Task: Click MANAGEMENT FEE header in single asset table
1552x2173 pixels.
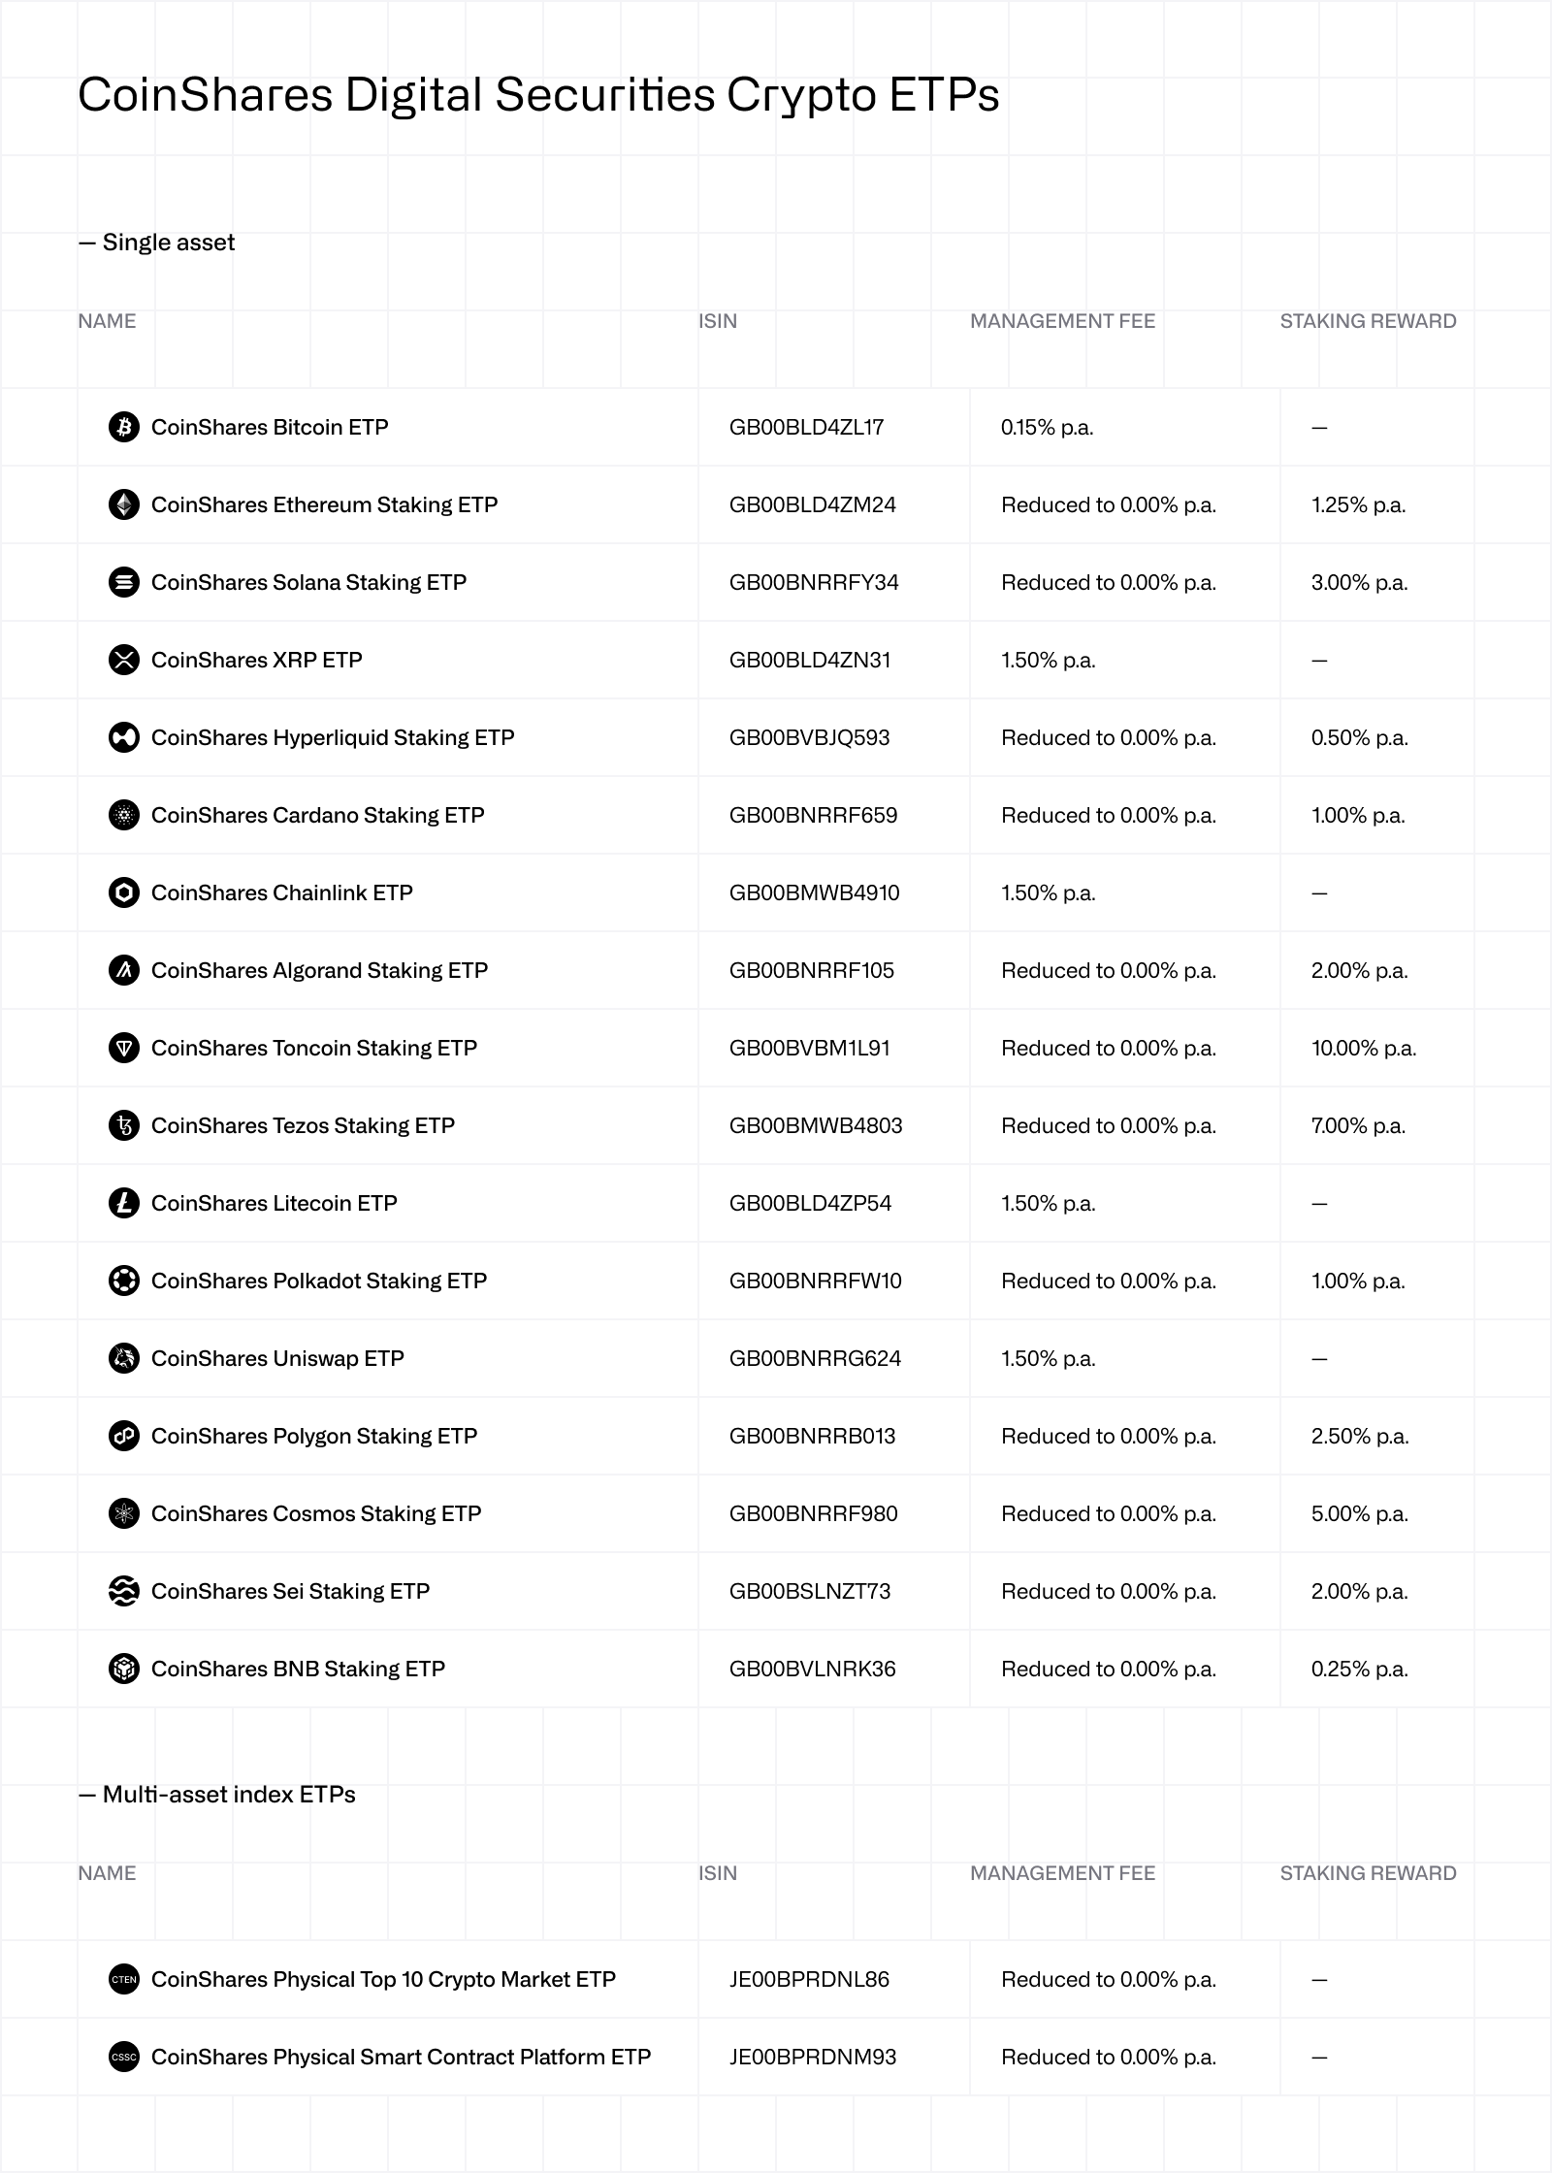Action: point(1062,321)
